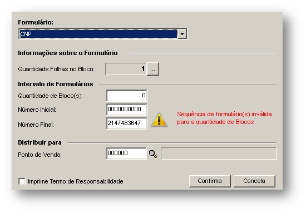Click the Imprime Termo de Responsabilidade label text
Image resolution: width=306 pixels, height=213 pixels.
pyautogui.click(x=76, y=181)
